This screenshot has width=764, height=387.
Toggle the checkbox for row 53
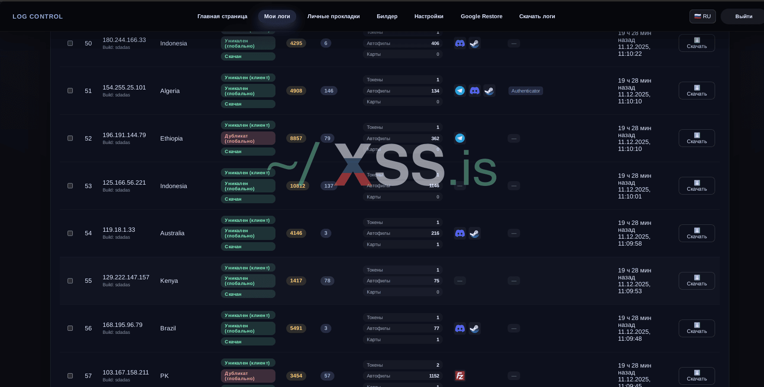70,186
